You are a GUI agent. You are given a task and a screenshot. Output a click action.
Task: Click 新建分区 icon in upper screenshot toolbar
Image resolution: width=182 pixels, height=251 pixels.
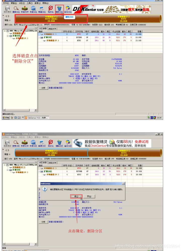42,8
